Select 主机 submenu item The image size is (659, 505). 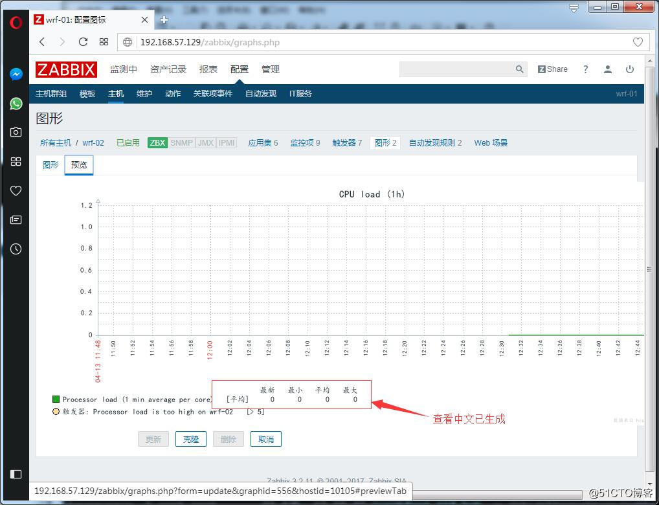pyautogui.click(x=116, y=94)
